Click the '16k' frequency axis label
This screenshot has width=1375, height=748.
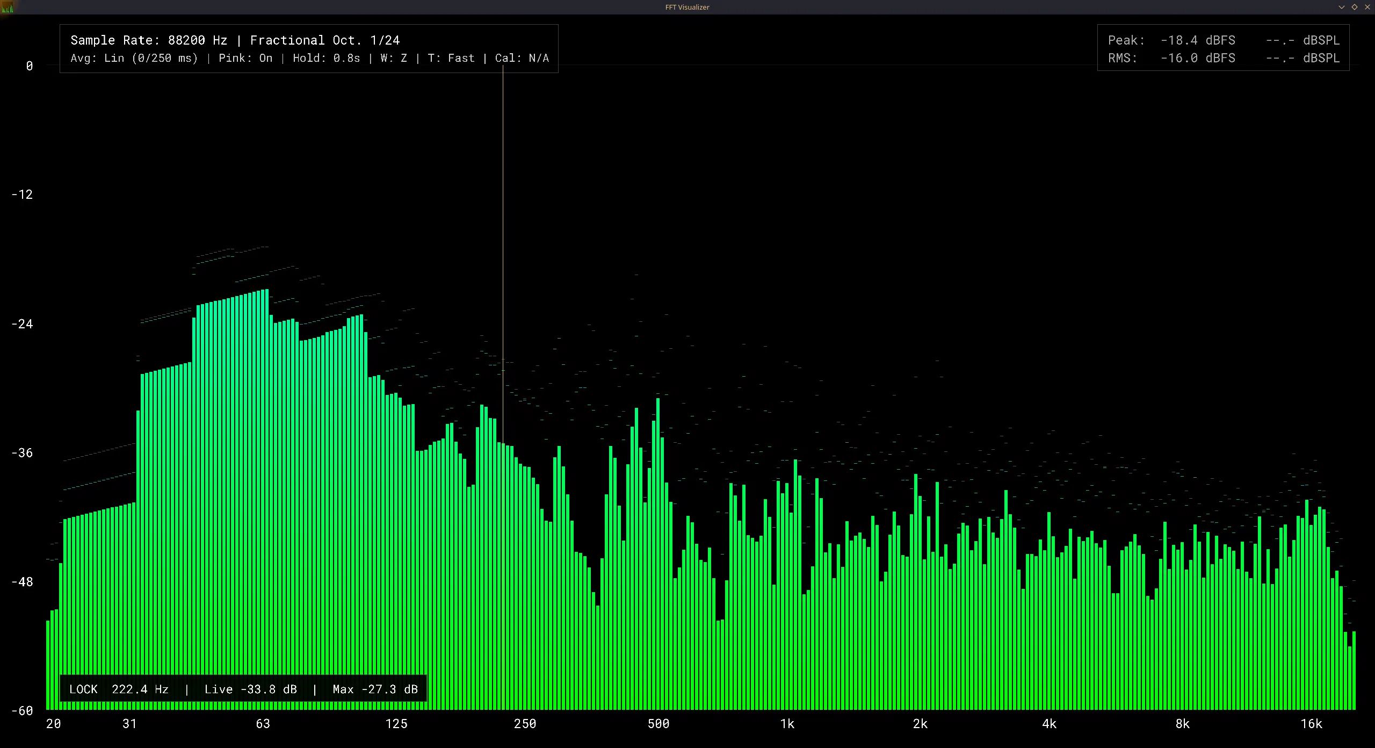[1311, 724]
